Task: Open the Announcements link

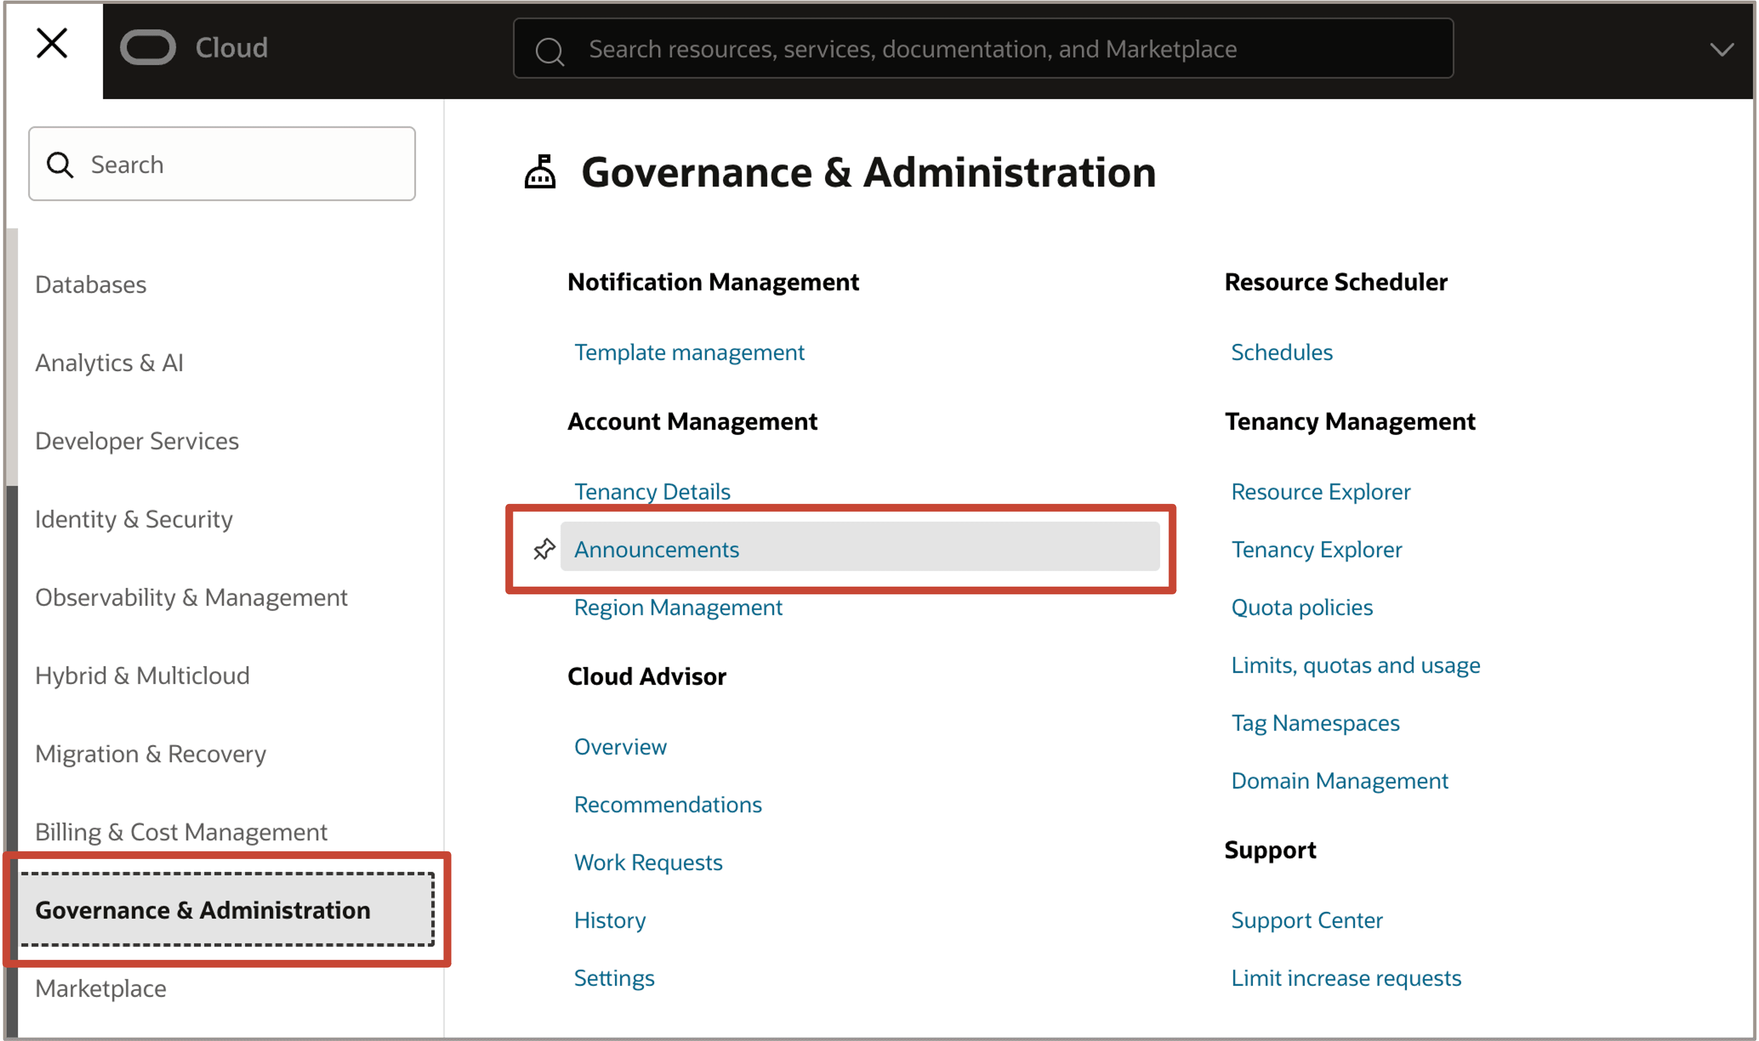Action: coord(657,549)
